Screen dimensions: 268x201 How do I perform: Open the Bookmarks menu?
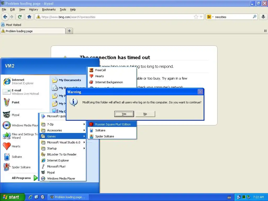click(49, 9)
